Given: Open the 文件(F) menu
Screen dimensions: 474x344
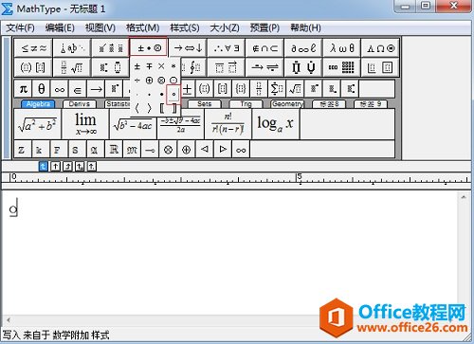Looking at the screenshot, I should pos(21,28).
